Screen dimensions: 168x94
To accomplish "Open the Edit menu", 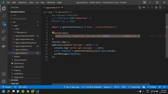I will (14, 2).
